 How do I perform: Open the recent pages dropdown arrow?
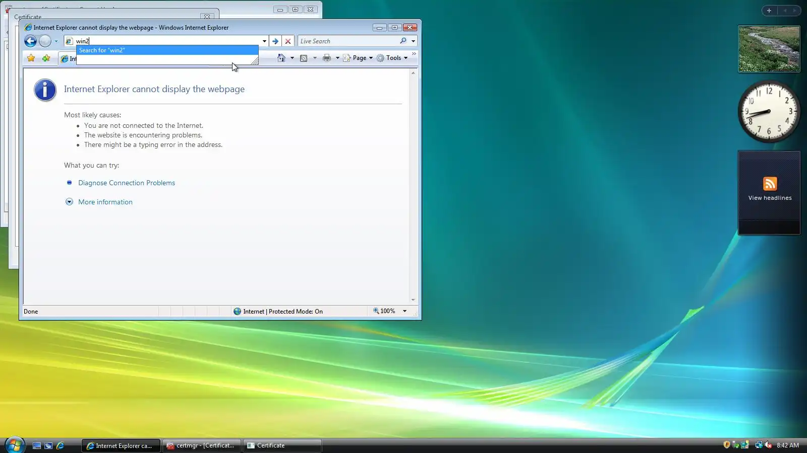click(x=56, y=41)
